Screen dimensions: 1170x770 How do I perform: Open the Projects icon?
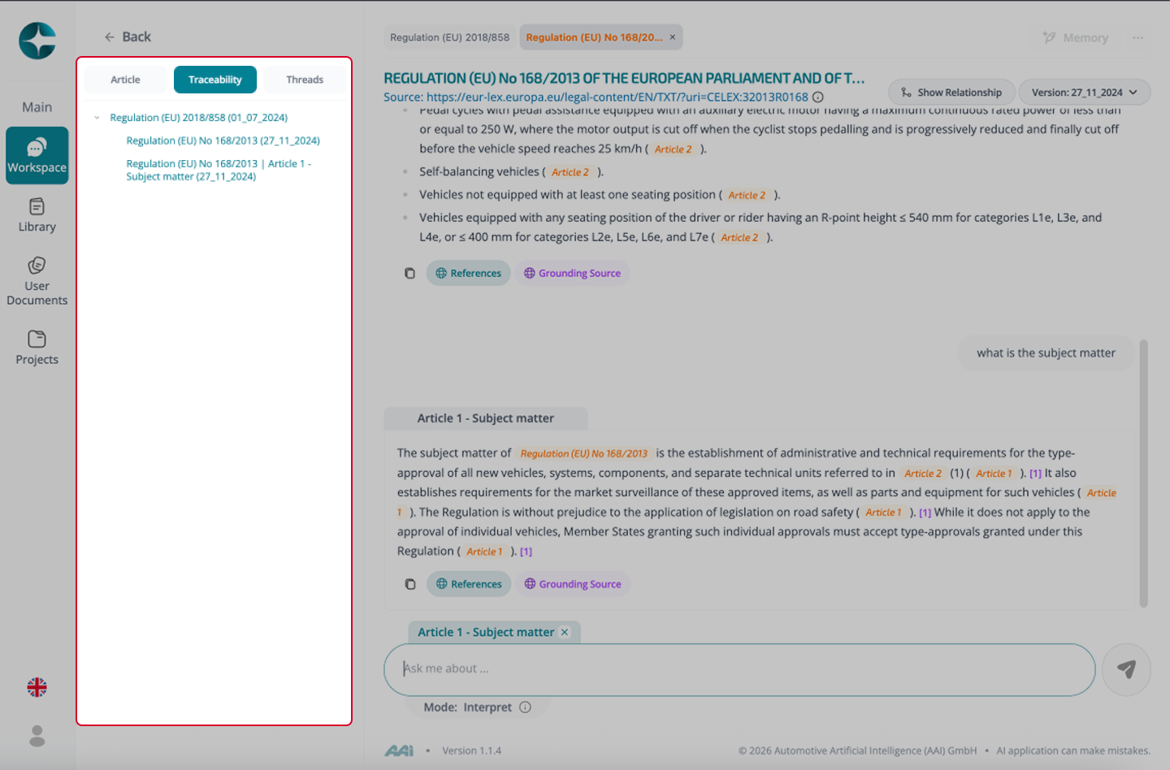coord(37,348)
